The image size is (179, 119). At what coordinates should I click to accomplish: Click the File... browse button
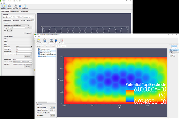click(x=29, y=28)
